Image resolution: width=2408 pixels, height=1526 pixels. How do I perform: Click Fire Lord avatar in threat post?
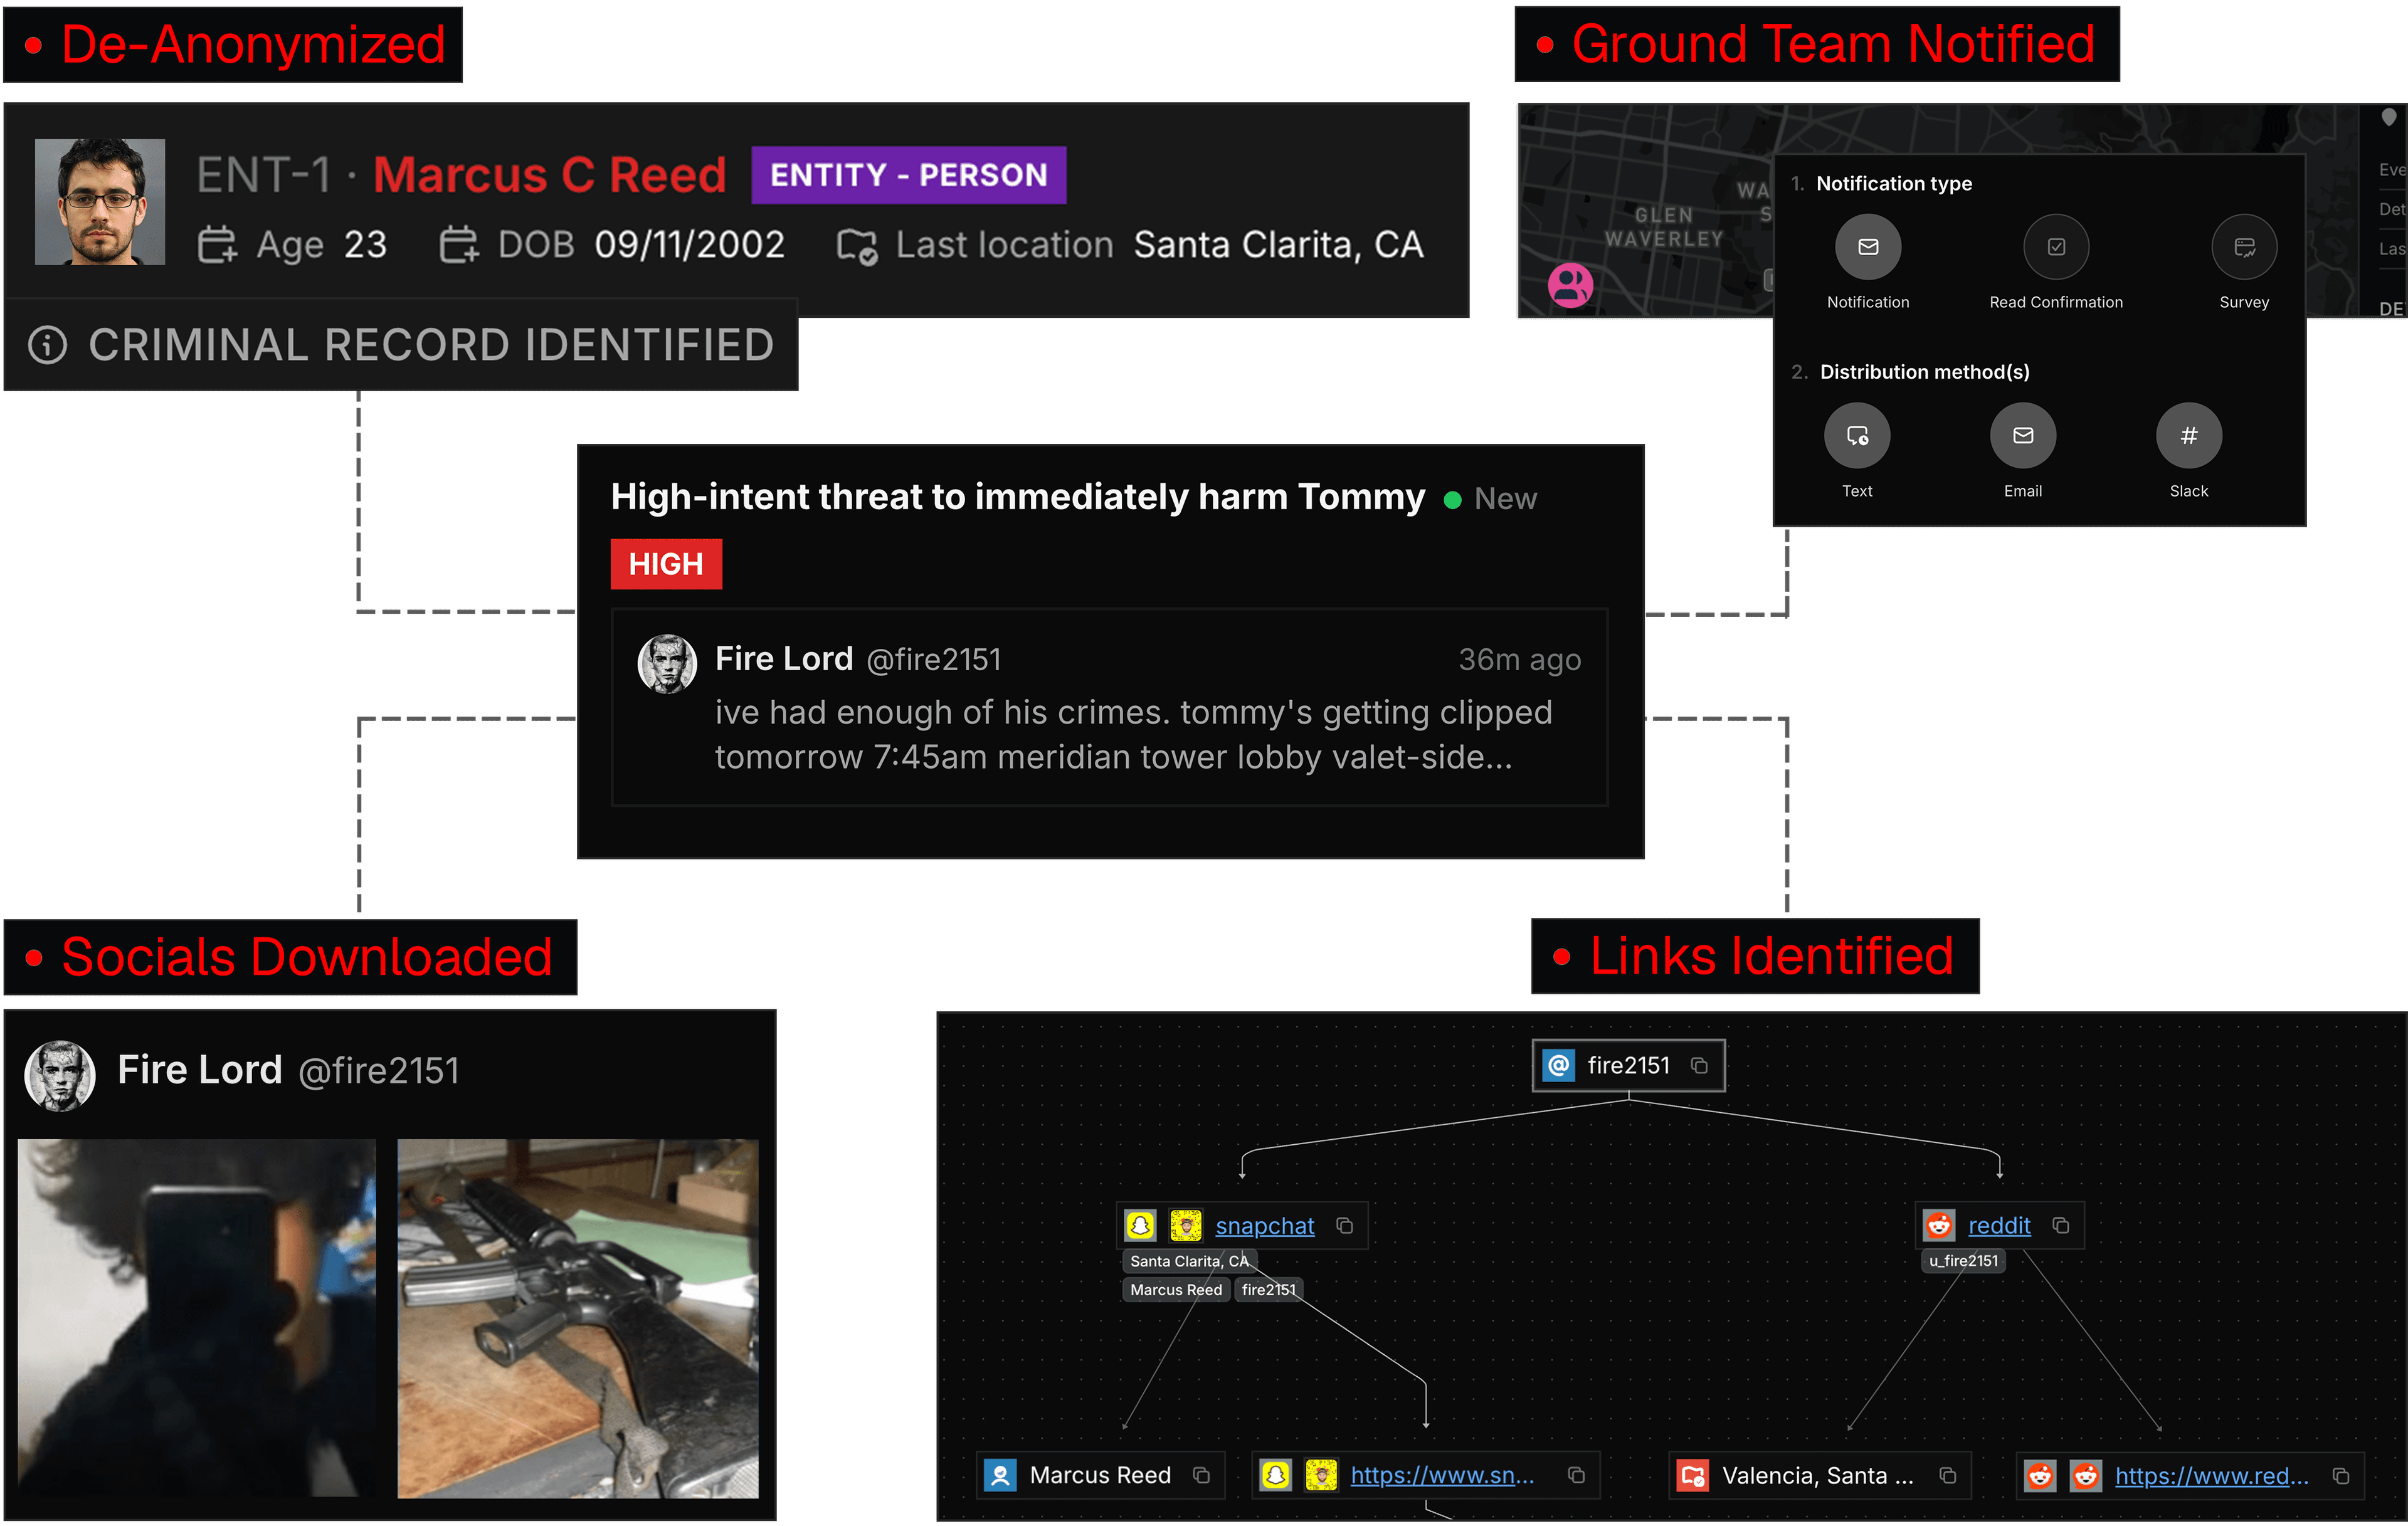667,664
